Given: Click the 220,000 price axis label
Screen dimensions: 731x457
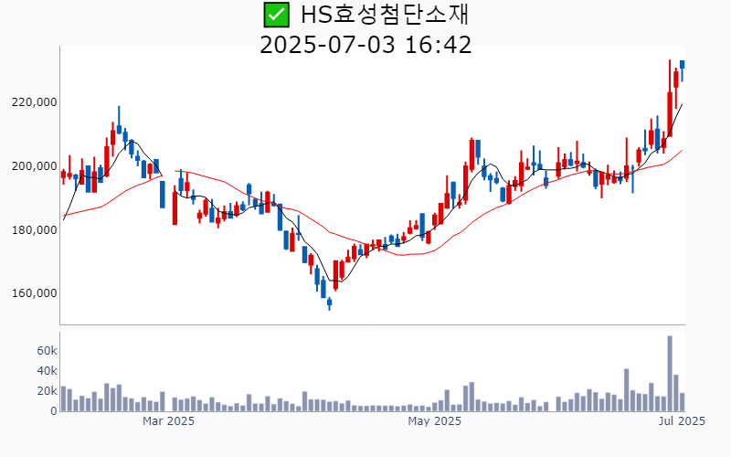Looking at the screenshot, I should (34, 102).
